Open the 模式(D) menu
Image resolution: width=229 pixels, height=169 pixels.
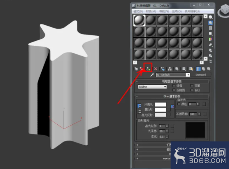tap(138, 11)
